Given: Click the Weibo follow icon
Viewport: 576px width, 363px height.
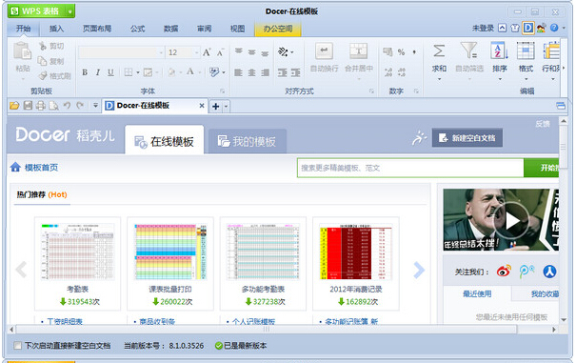Looking at the screenshot, I should pyautogui.click(x=504, y=272).
